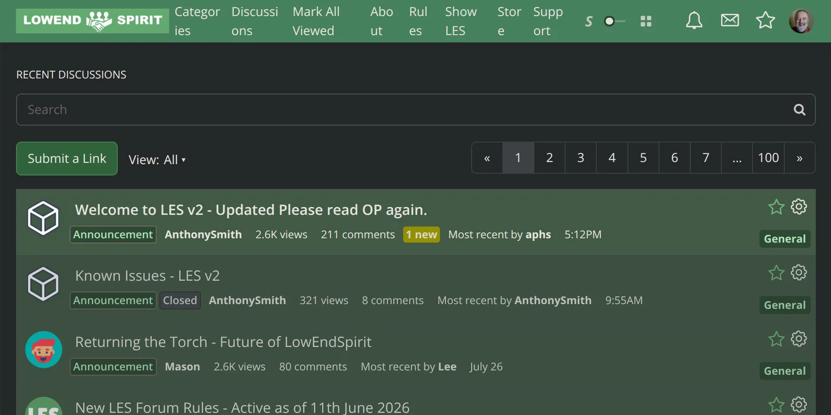Click the S theme icon in header

tap(588, 21)
